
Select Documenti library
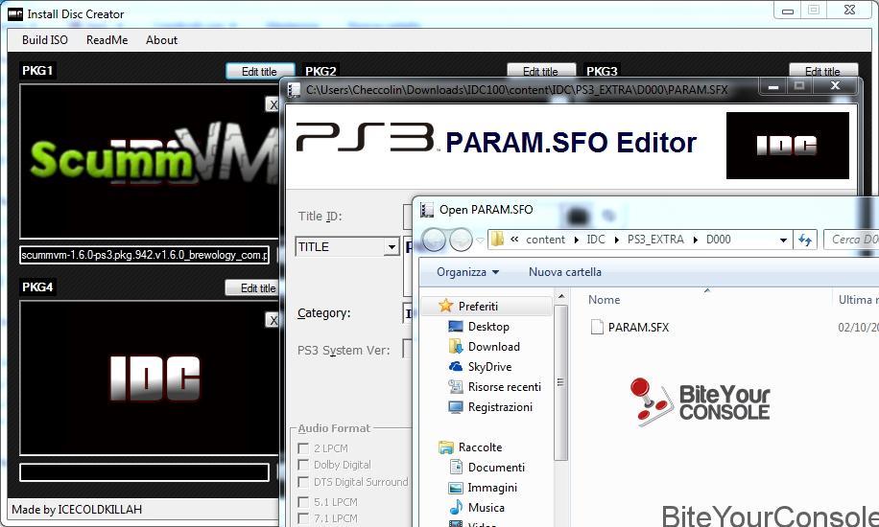click(x=496, y=468)
